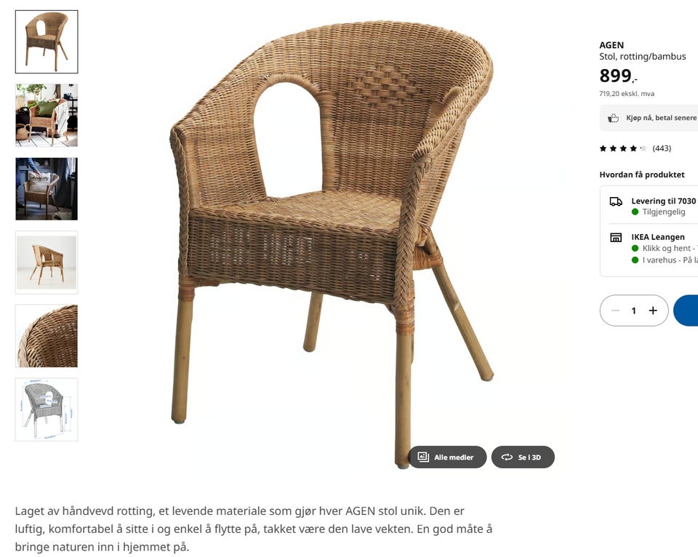Click the main AGEN chair image
The height and width of the screenshot is (557, 698).
coord(332,243)
